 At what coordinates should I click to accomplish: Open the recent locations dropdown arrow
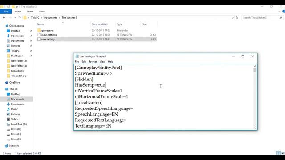15,18
